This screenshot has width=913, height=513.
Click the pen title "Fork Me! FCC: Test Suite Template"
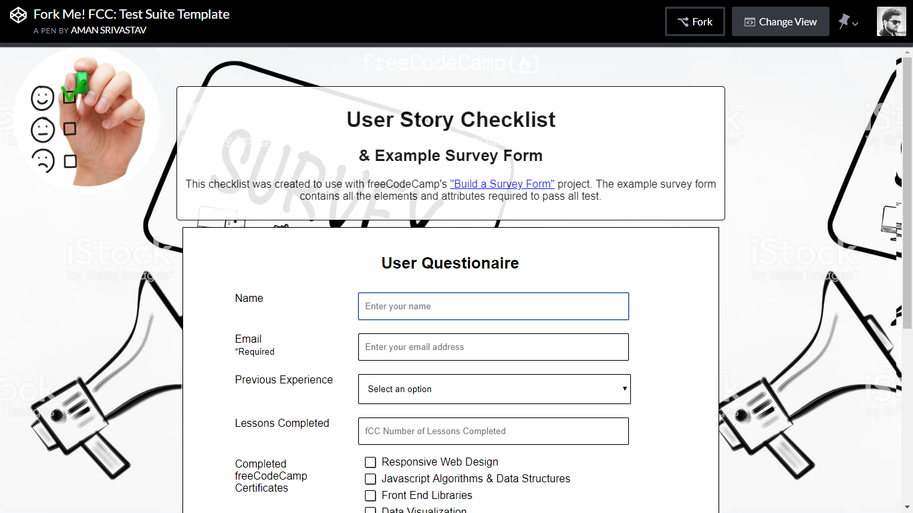click(x=132, y=14)
